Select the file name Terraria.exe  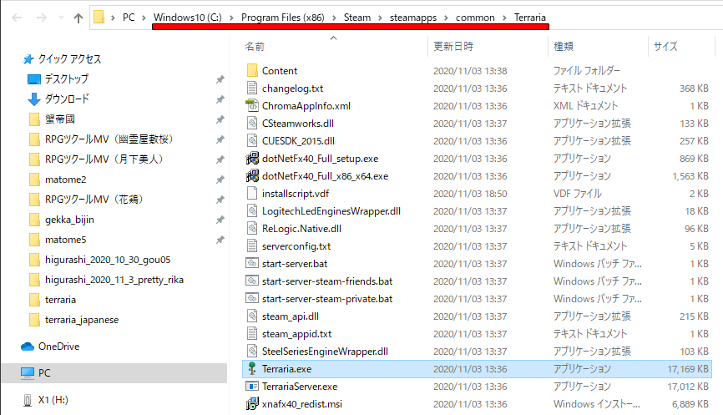pos(287,369)
